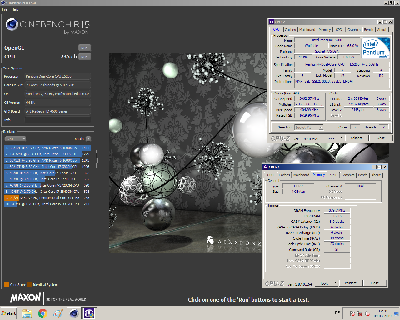Click Validate in Memory CPU-Z window

[x=351, y=283]
